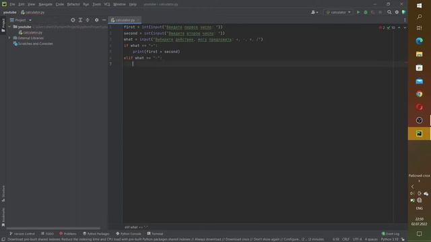Open the Run menu
This screenshot has height=242, width=431.
pyautogui.click(x=86, y=5)
